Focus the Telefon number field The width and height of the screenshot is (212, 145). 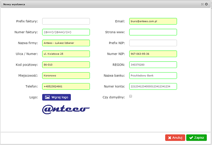click(x=66, y=87)
